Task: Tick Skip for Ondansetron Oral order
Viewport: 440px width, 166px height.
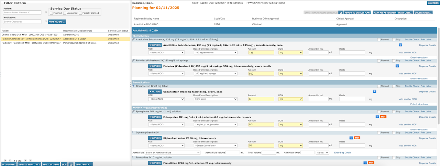Action: pos(394,86)
